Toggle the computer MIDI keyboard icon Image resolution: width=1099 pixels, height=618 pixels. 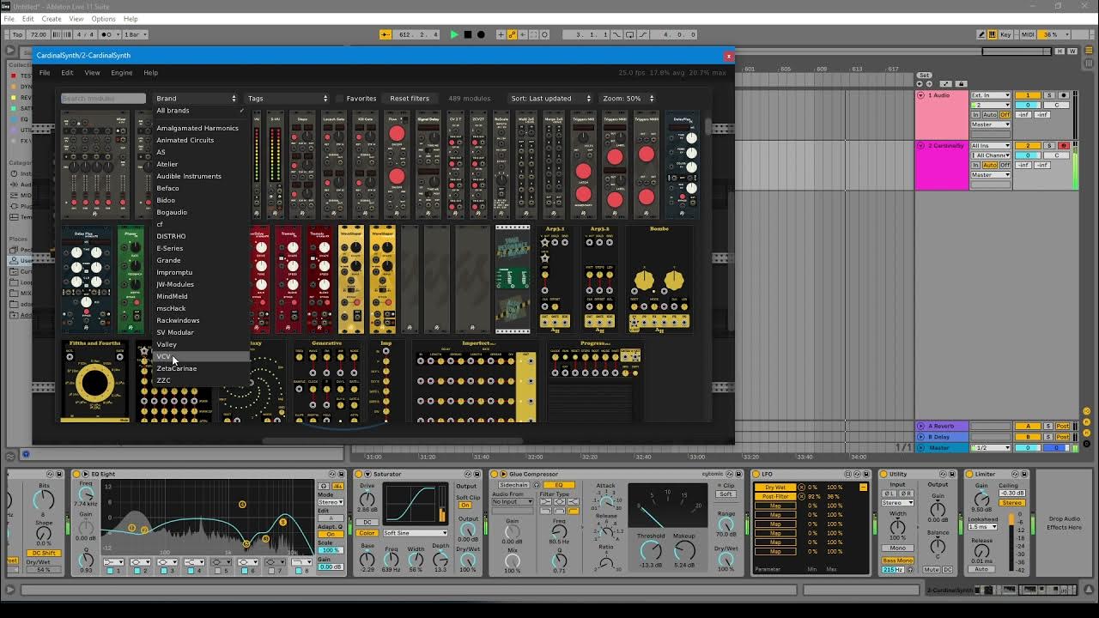pyautogui.click(x=993, y=34)
